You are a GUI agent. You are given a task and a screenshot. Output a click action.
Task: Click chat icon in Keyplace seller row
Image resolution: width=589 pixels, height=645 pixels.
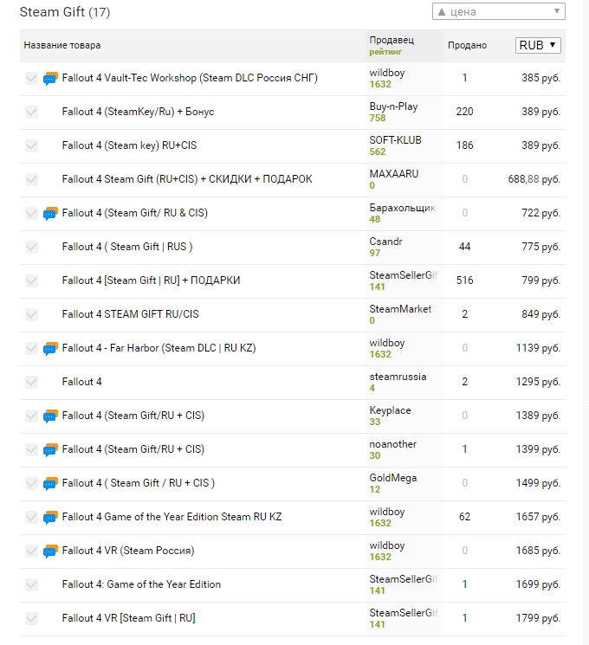50,416
